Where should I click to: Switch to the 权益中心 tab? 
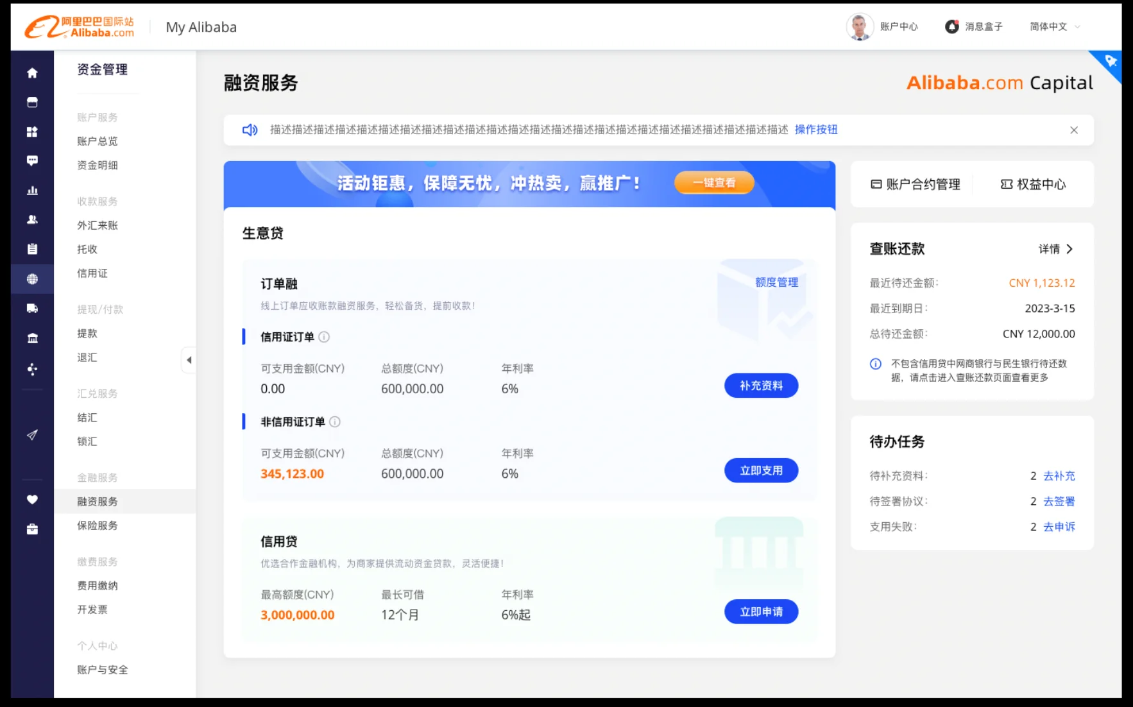tap(1033, 185)
